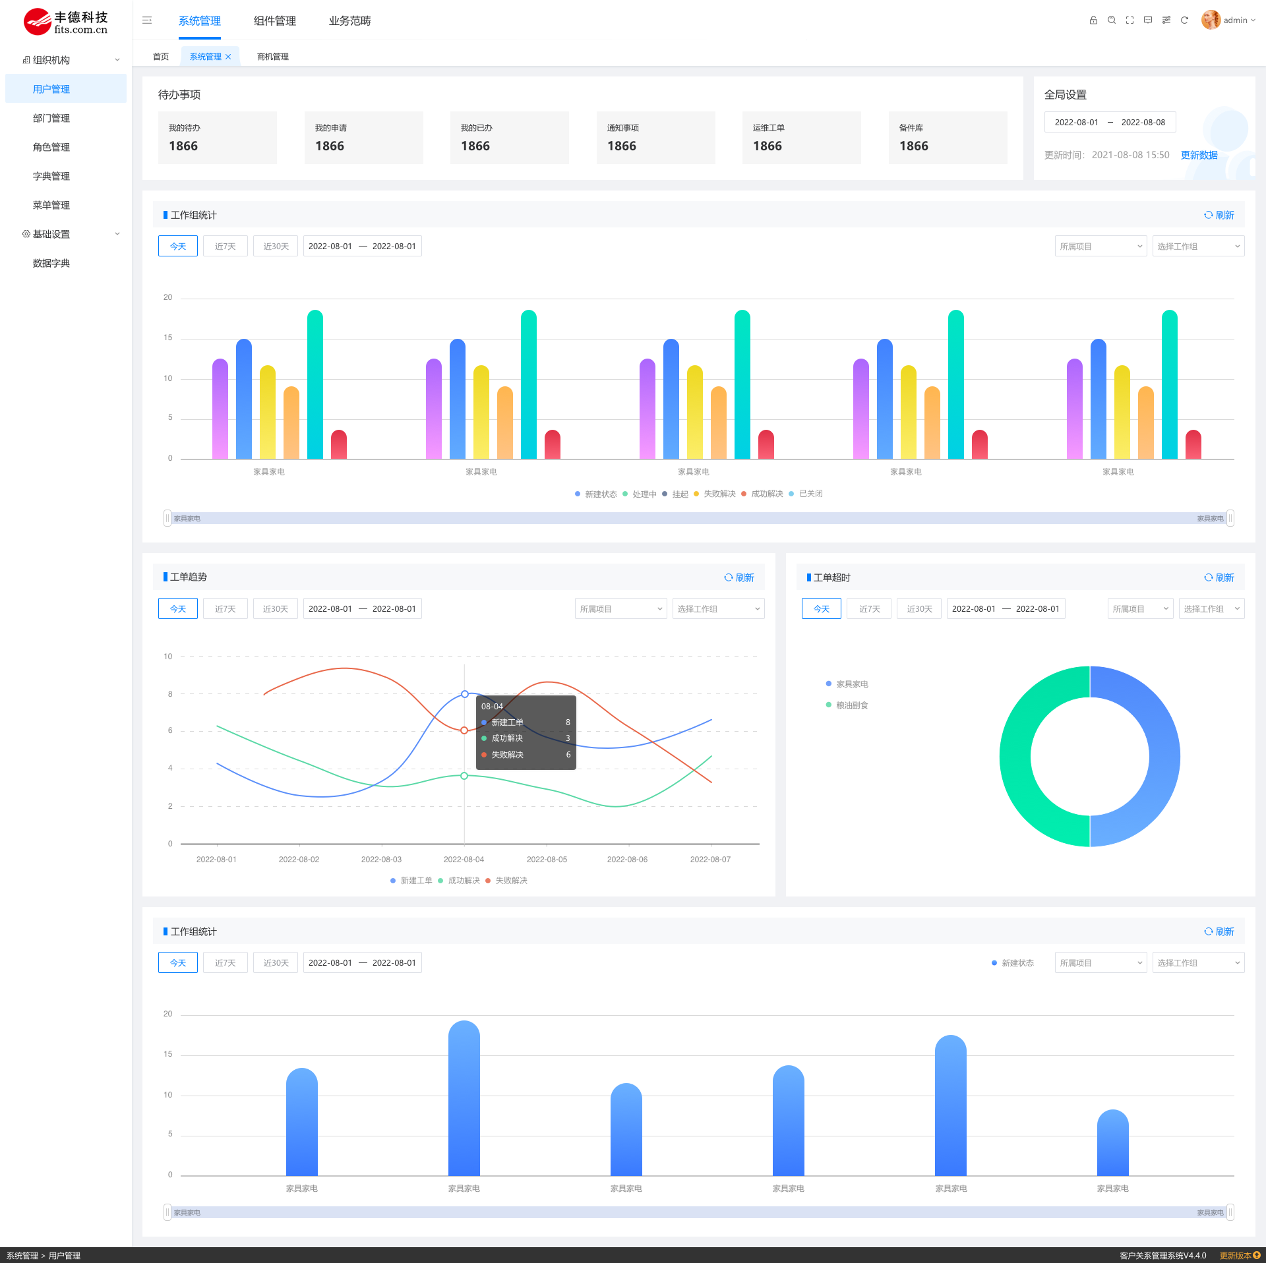Open the 首页 page tab
The width and height of the screenshot is (1266, 1263).
coord(161,57)
